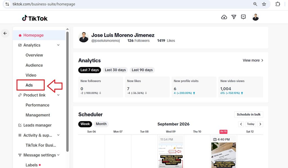Open Management under Product link
288x168 pixels.
38,115
